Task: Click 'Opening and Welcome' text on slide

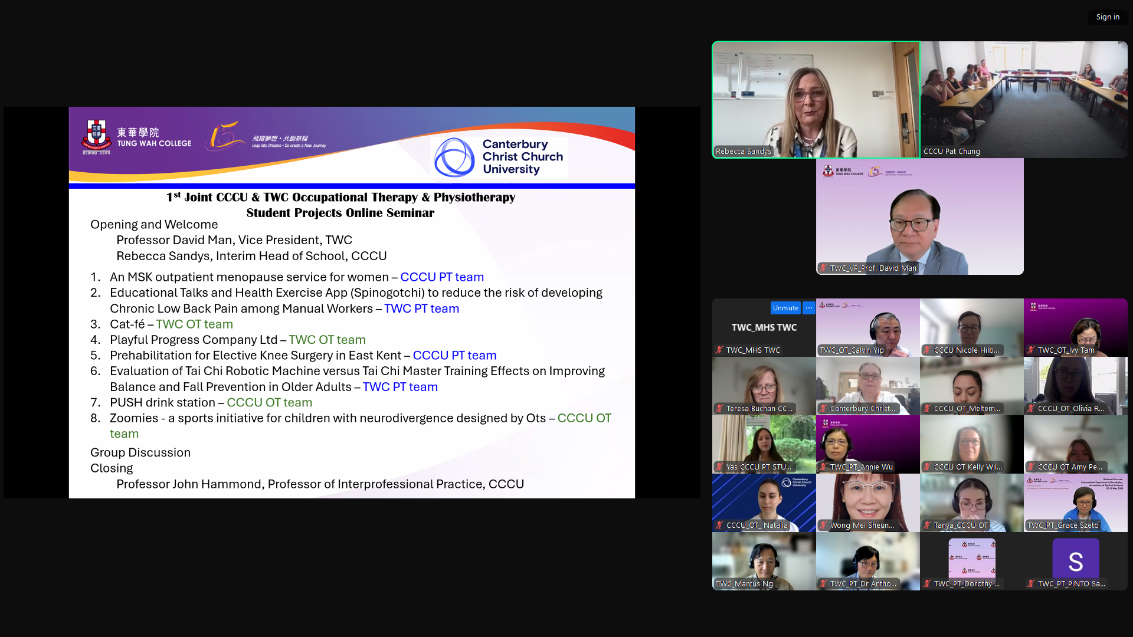Action: coord(154,225)
